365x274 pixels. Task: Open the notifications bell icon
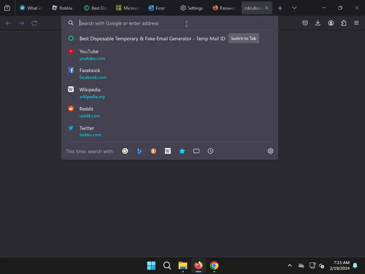355,265
